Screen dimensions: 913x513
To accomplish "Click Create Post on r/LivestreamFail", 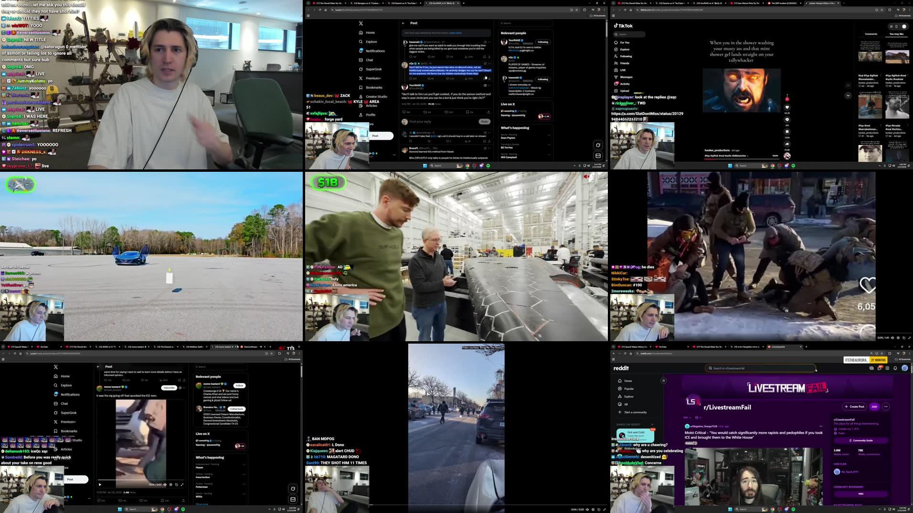I will click(x=854, y=407).
